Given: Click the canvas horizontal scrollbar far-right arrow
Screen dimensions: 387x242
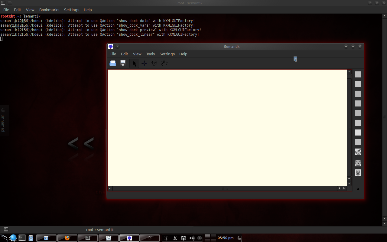Looking at the screenshot, I should pyautogui.click(x=344, y=188).
